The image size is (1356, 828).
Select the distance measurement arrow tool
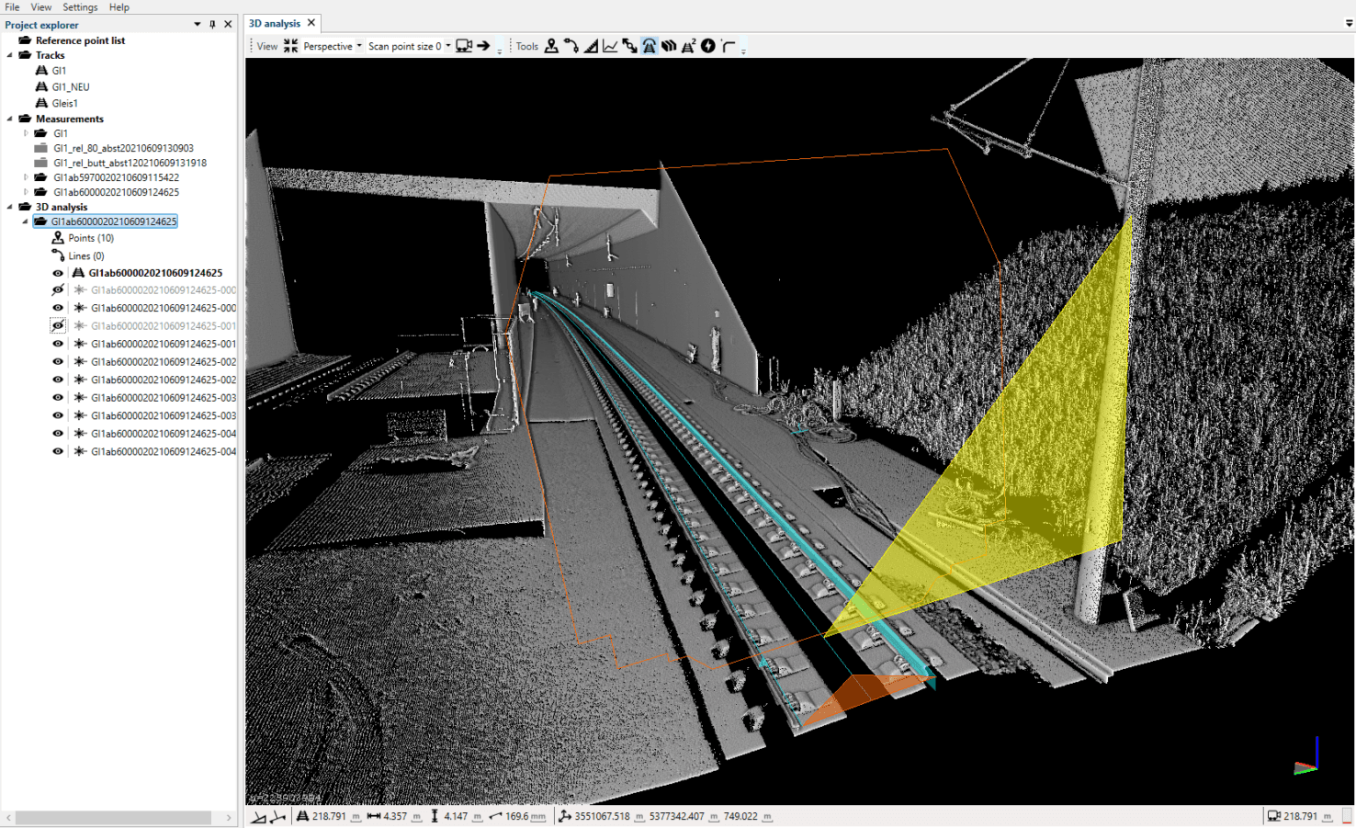(629, 46)
